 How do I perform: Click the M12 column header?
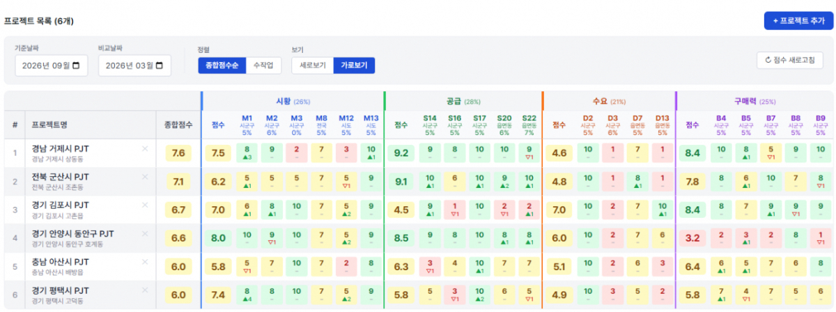[x=346, y=125]
